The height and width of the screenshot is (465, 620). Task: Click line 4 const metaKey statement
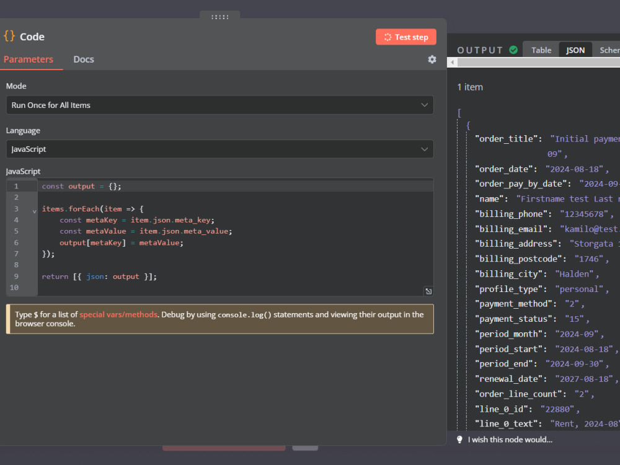[137, 220]
